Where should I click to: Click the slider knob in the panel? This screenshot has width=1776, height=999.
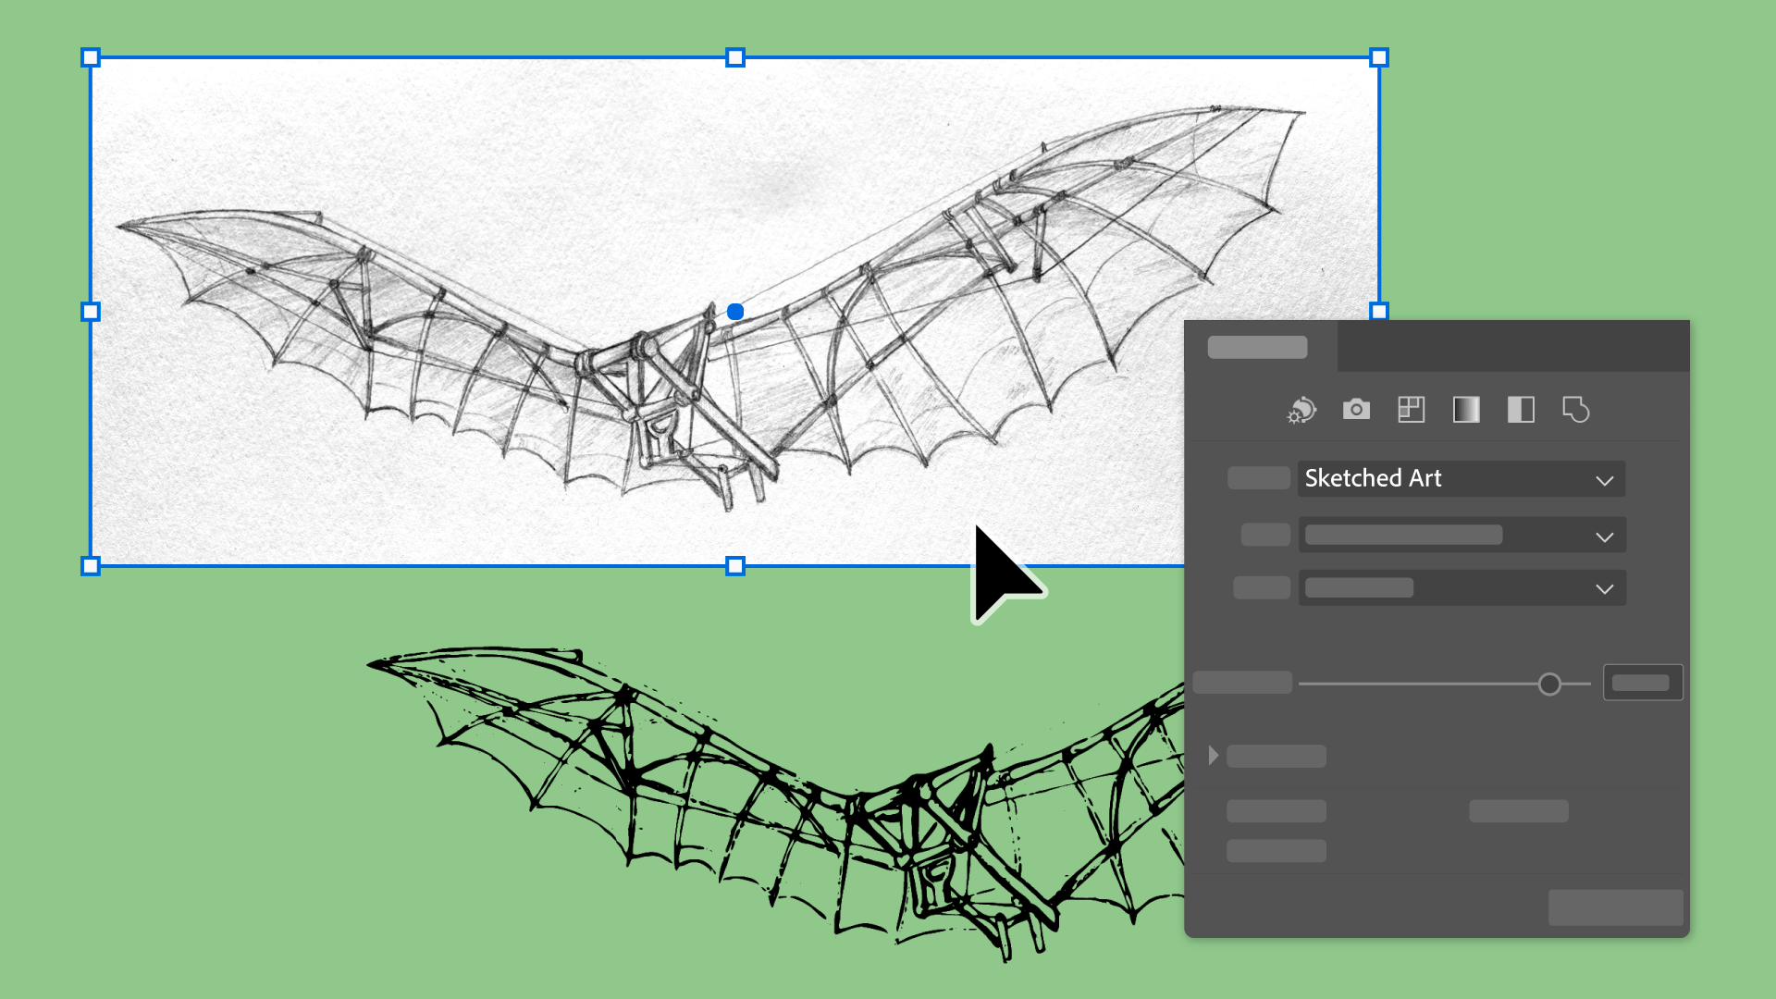point(1549,684)
